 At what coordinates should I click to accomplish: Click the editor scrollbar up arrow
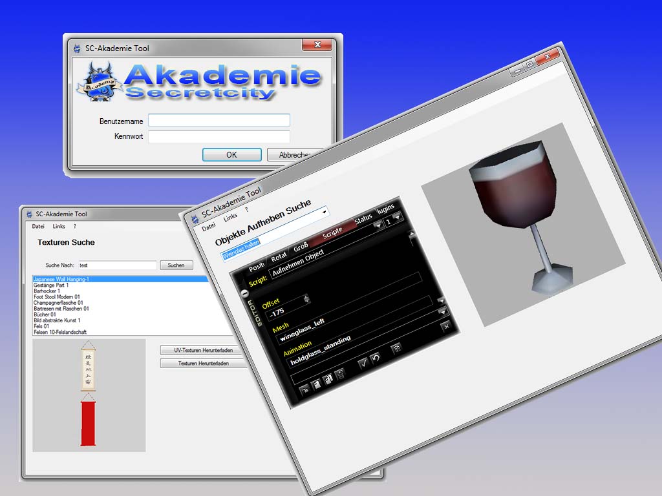click(x=412, y=234)
